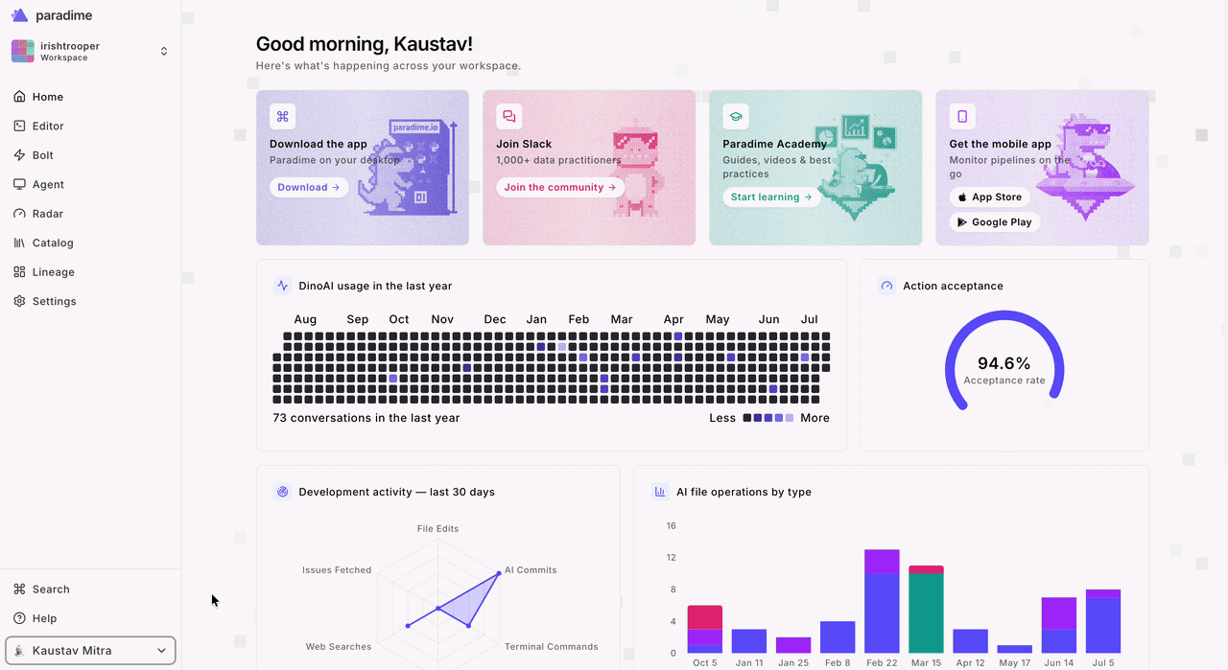Open the Lineage grid icon
Viewport: 1228px width, 670px height.
pyautogui.click(x=20, y=272)
